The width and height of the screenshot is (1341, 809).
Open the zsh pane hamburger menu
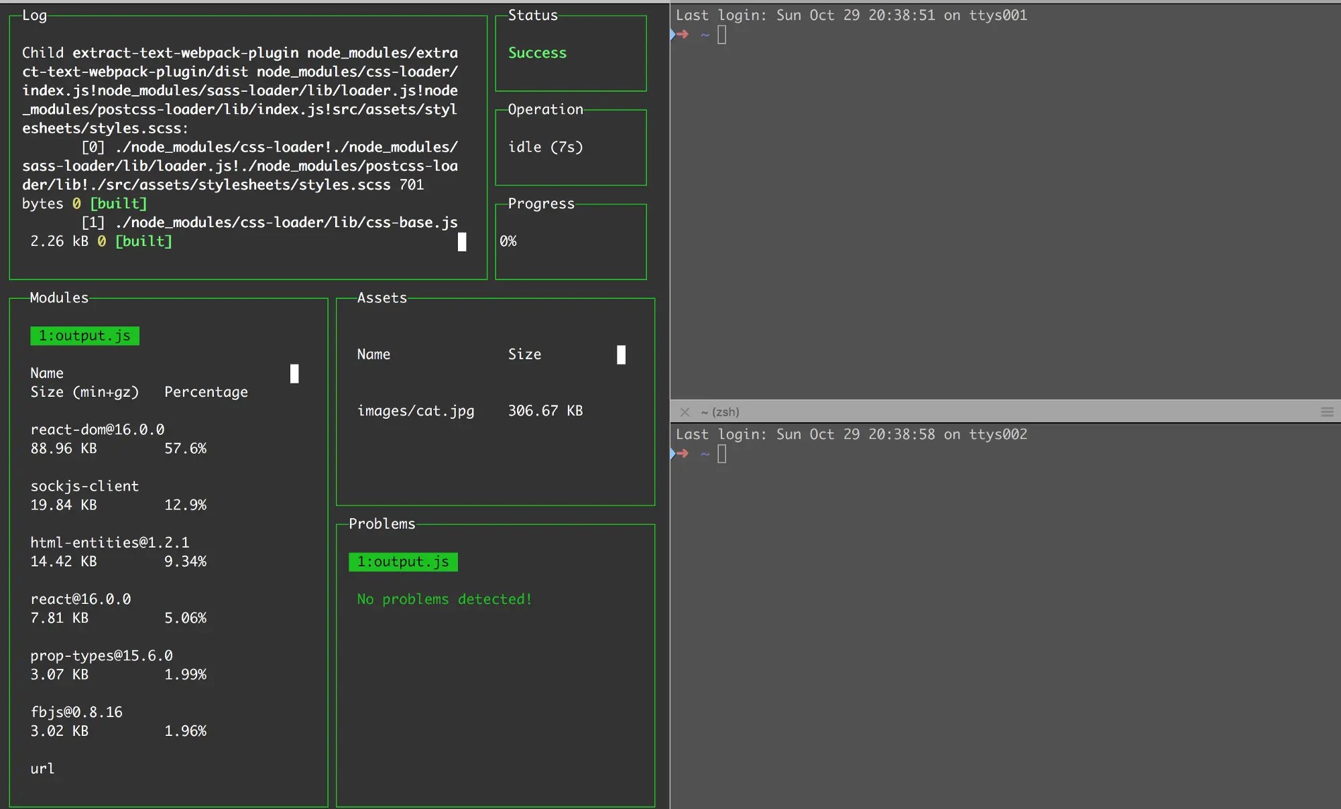click(1327, 412)
